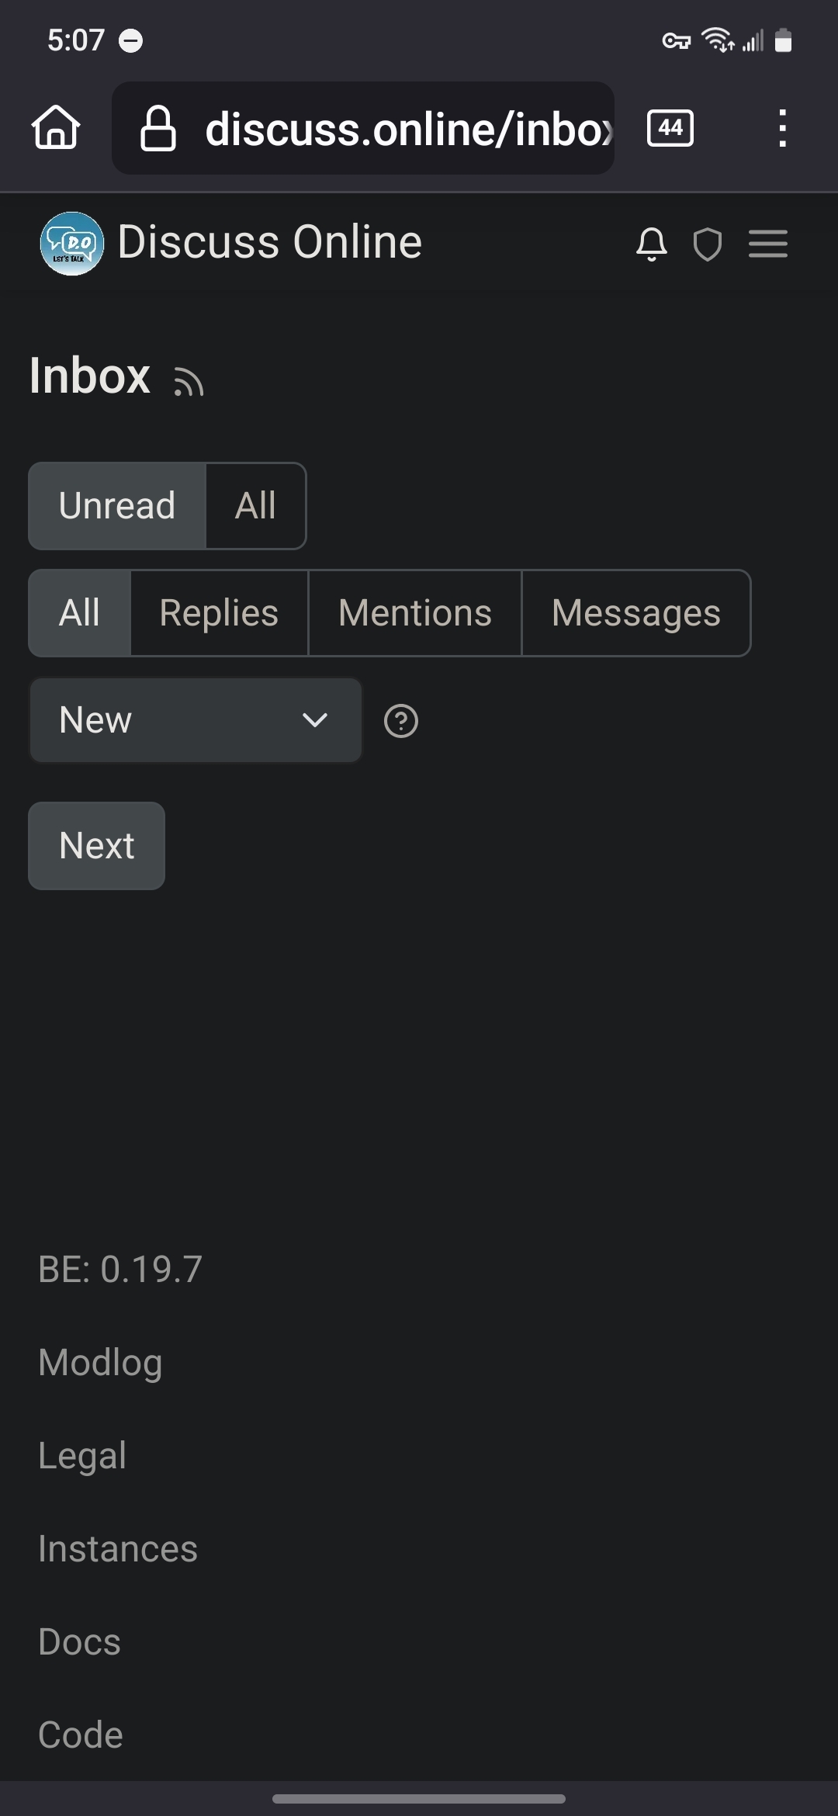Open the hamburger navigation menu
Viewport: 838px width, 1816px height.
(767, 244)
